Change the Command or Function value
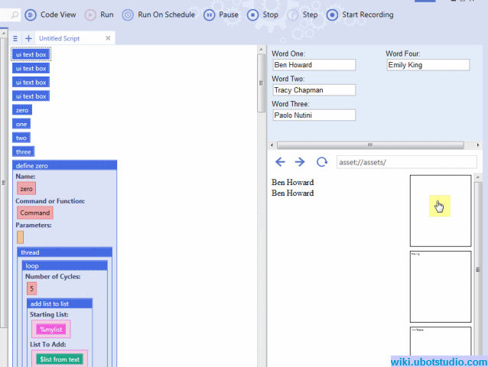The image size is (488, 367). pos(35,213)
